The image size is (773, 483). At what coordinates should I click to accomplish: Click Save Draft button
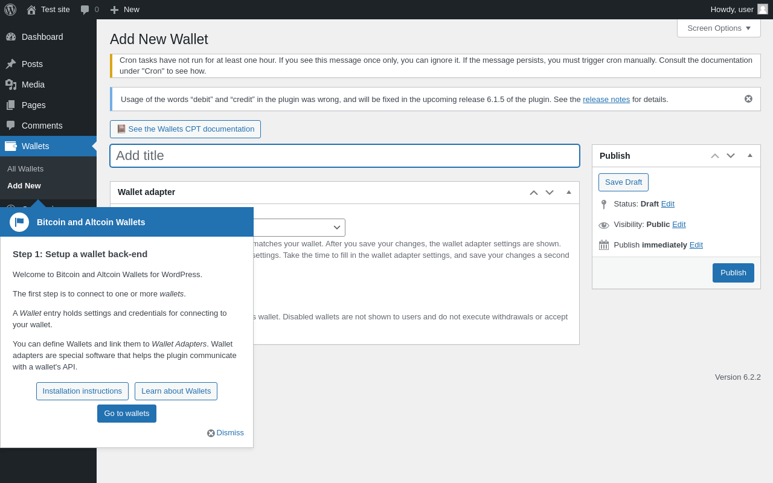(623, 182)
